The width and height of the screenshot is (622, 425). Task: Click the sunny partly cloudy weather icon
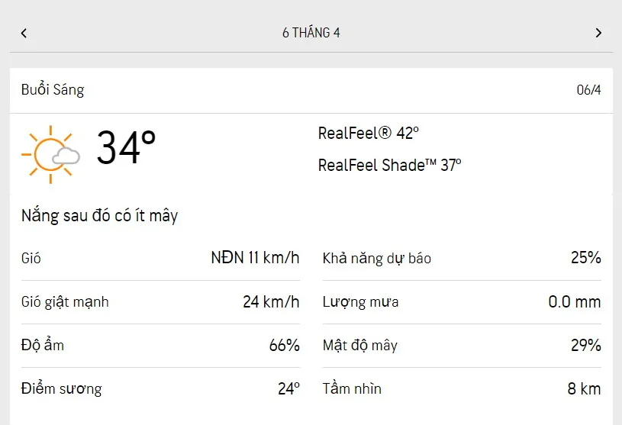pos(50,153)
